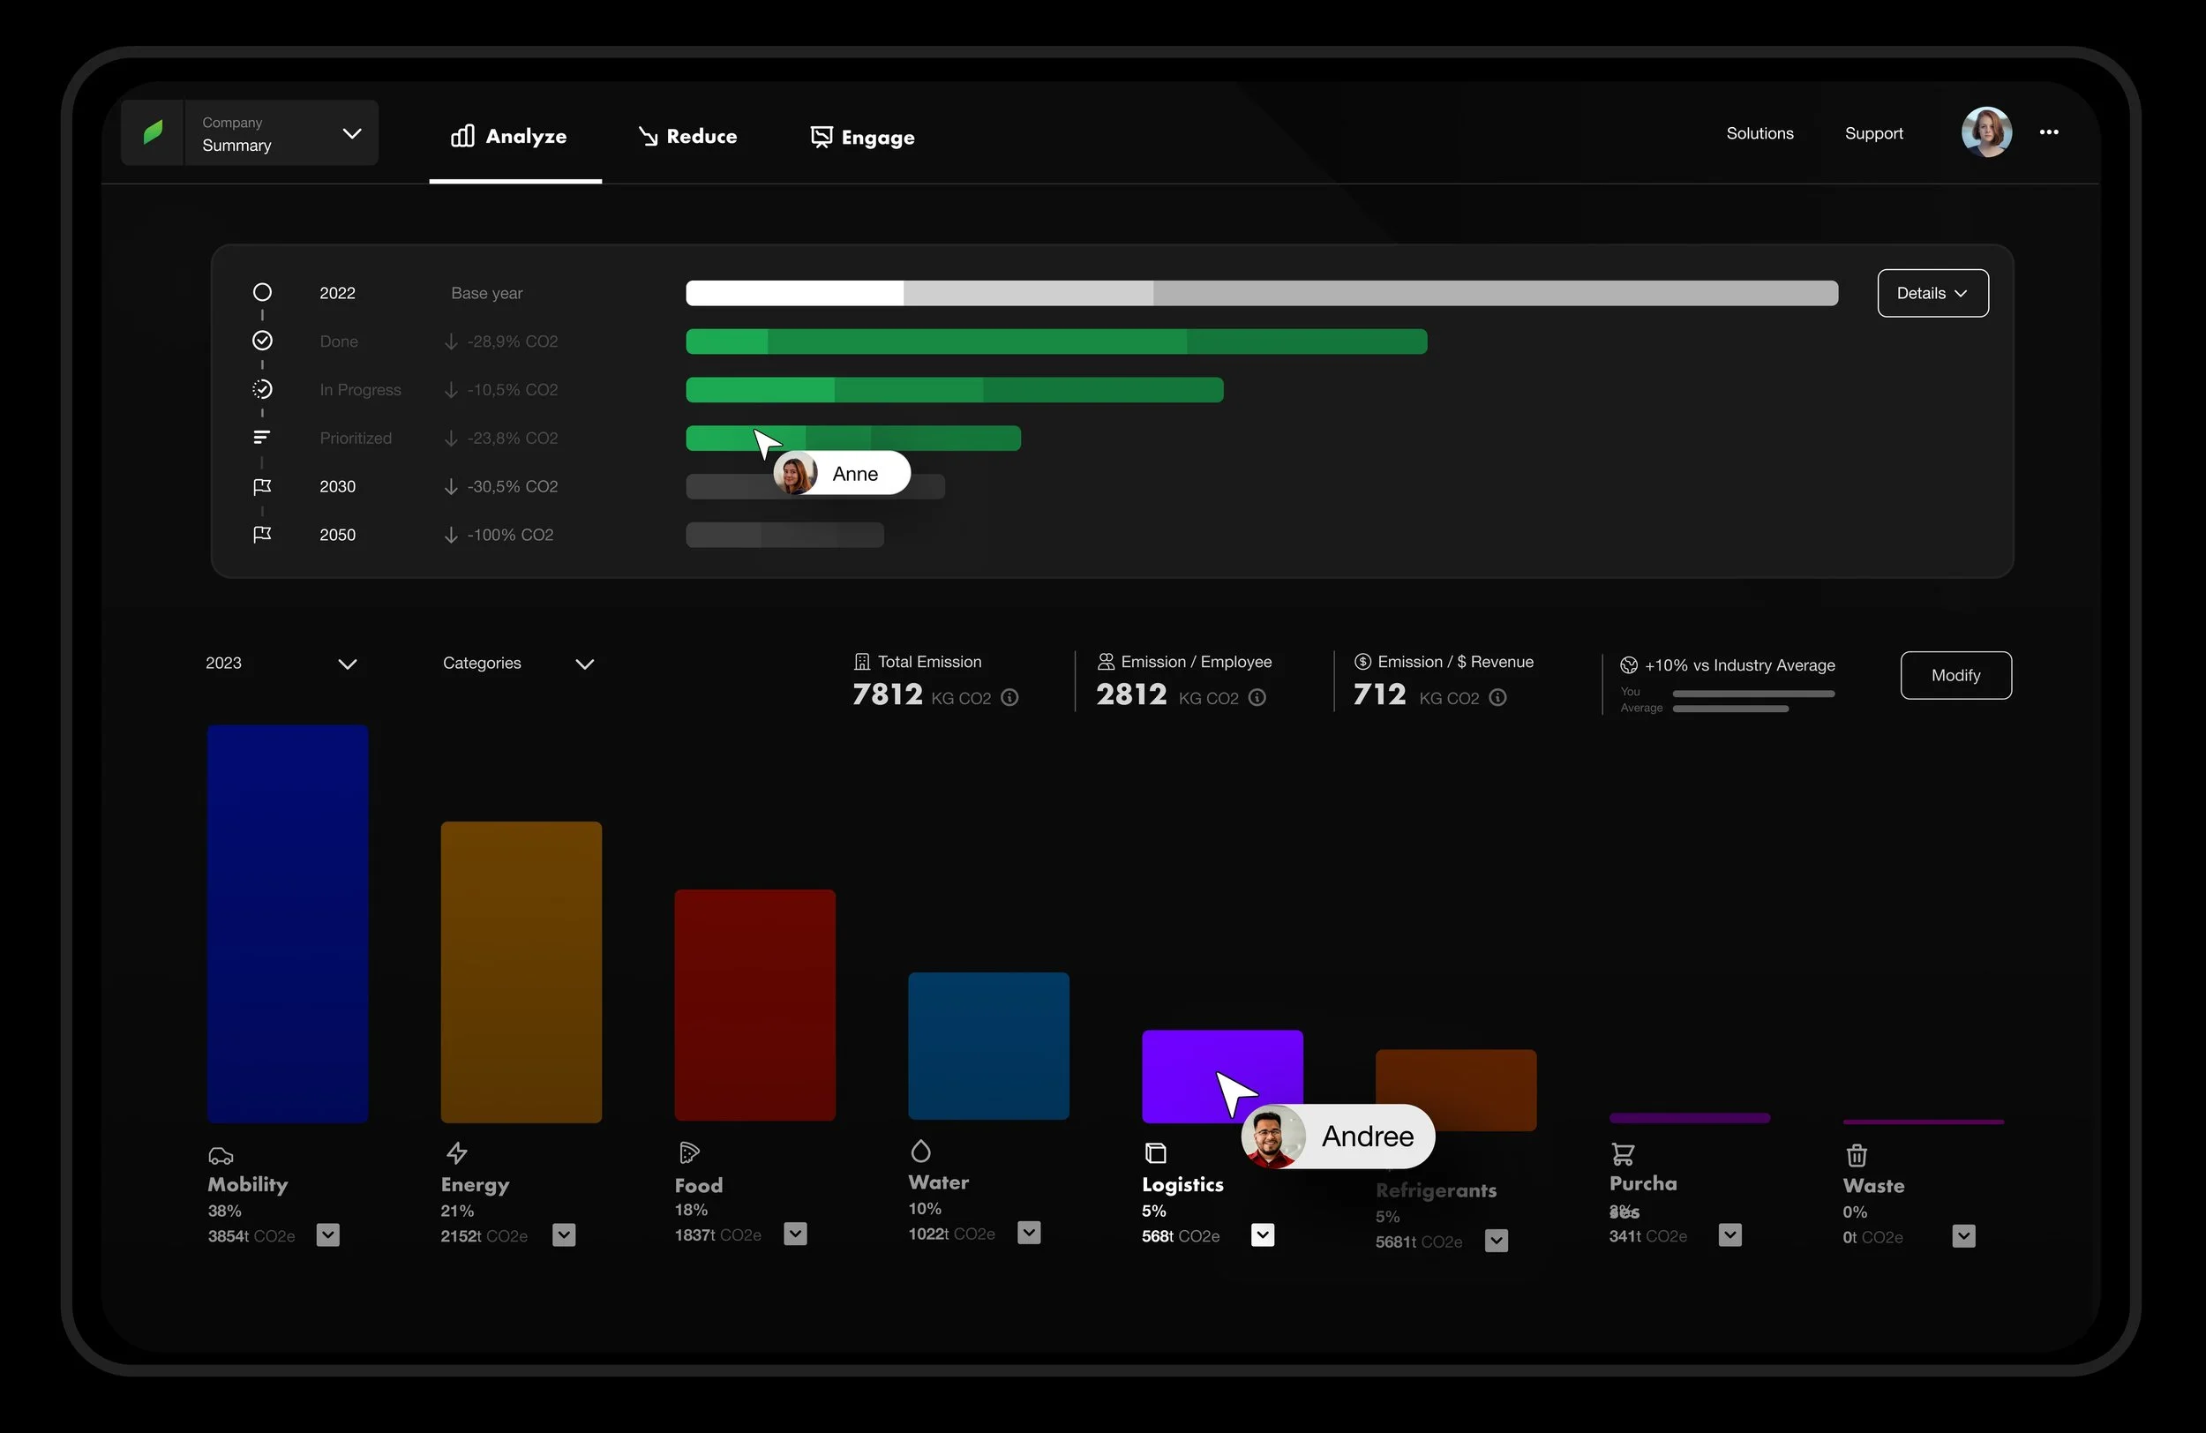Click the Food category icon
The width and height of the screenshot is (2206, 1433).
pos(688,1152)
